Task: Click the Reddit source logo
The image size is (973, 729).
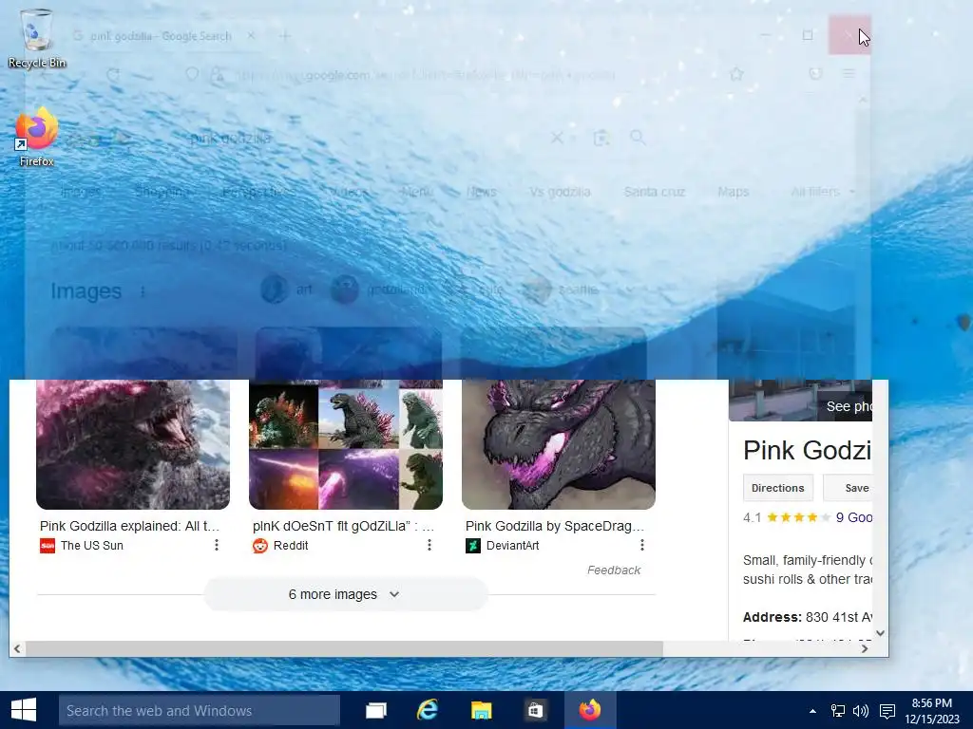Action: coord(260,546)
